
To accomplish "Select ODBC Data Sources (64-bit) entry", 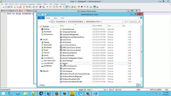I will coord(71,50).
